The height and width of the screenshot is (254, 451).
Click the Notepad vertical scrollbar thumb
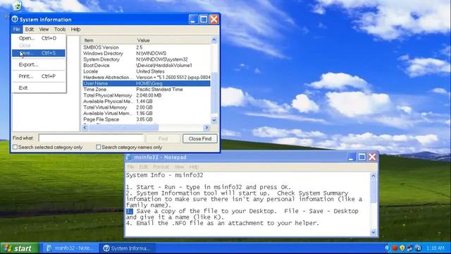373,191
